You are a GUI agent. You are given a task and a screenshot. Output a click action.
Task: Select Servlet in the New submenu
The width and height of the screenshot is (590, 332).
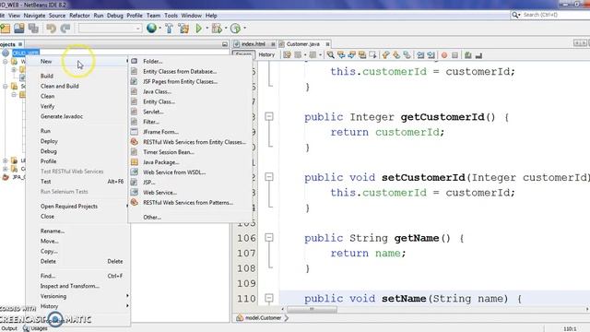(x=153, y=112)
